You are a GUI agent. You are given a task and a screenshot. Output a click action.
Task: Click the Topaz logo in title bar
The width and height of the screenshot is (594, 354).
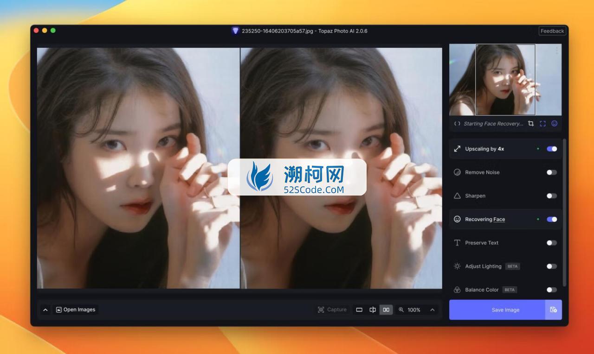pos(235,31)
